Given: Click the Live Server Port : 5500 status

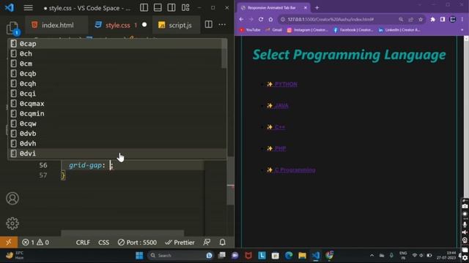Looking at the screenshot, I should point(137,243).
